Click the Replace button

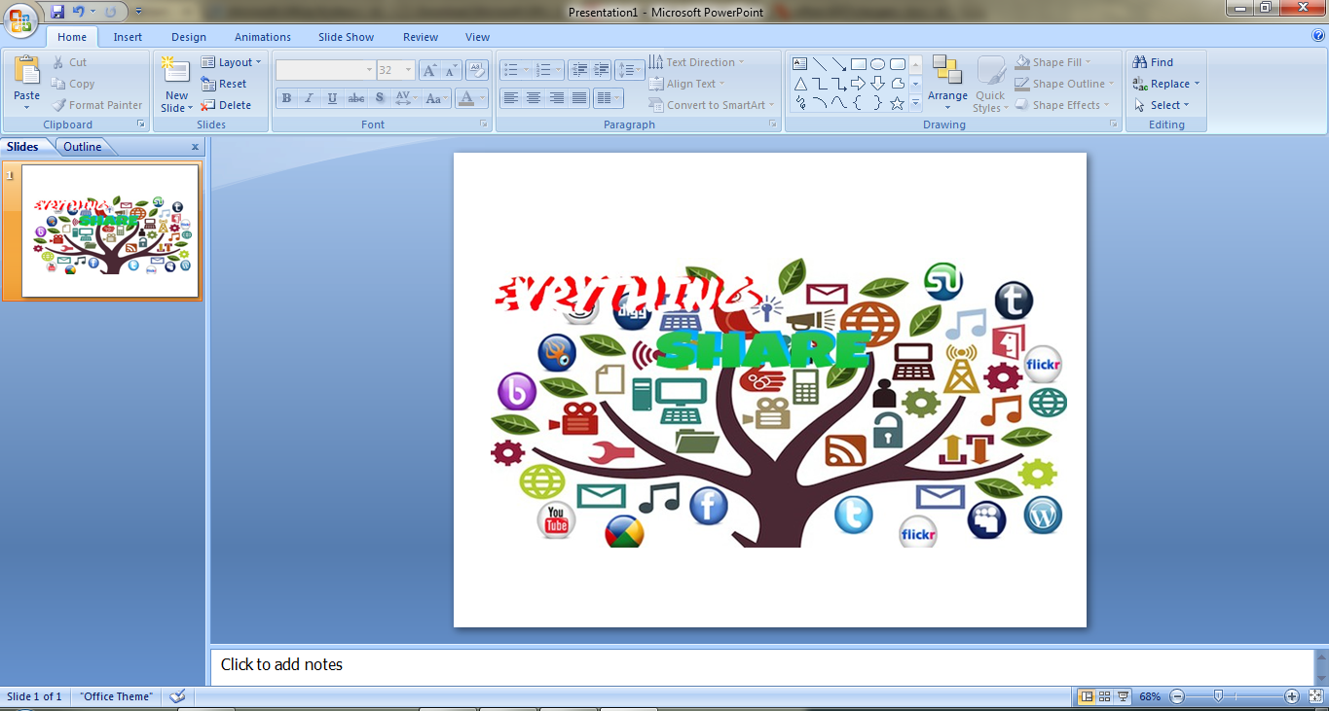pyautogui.click(x=1166, y=84)
